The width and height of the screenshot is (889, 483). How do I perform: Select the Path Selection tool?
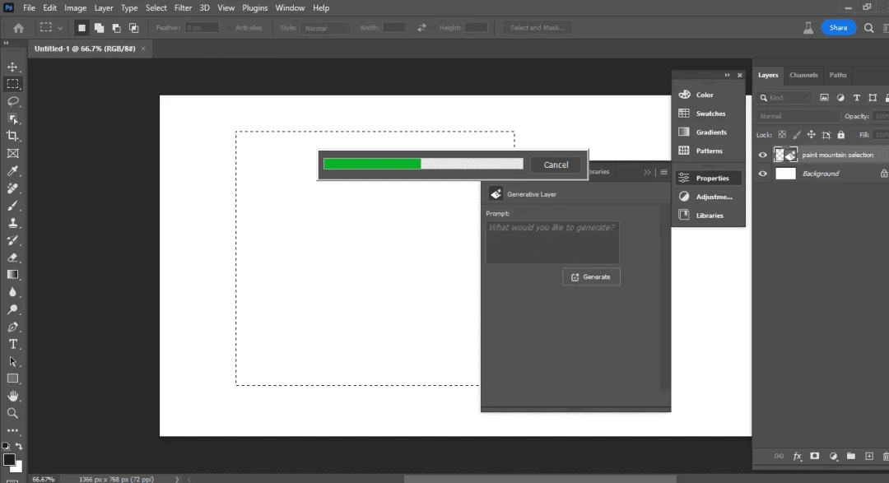tap(12, 362)
